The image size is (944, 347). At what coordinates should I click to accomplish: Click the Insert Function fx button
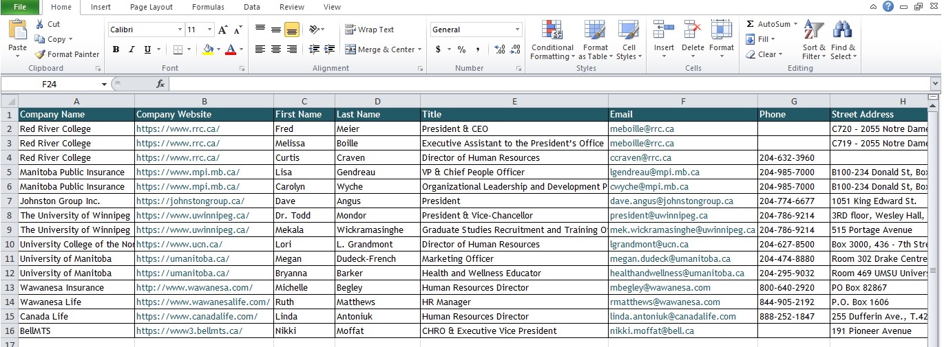click(x=160, y=84)
